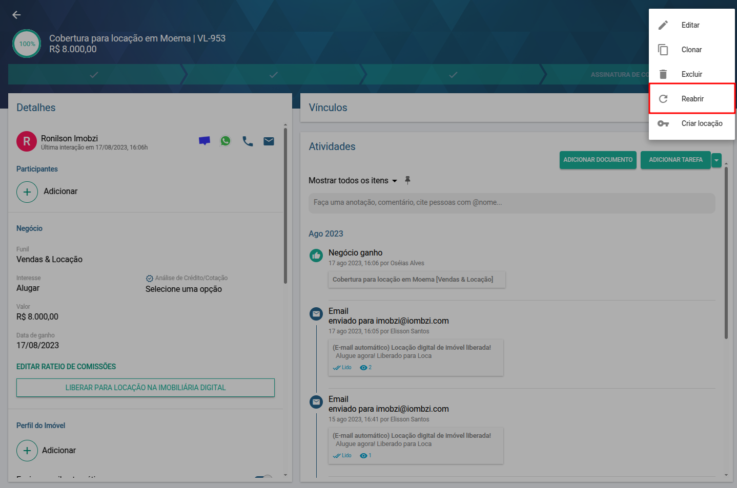
Task: Go back using the arrow icon
Action: [16, 15]
